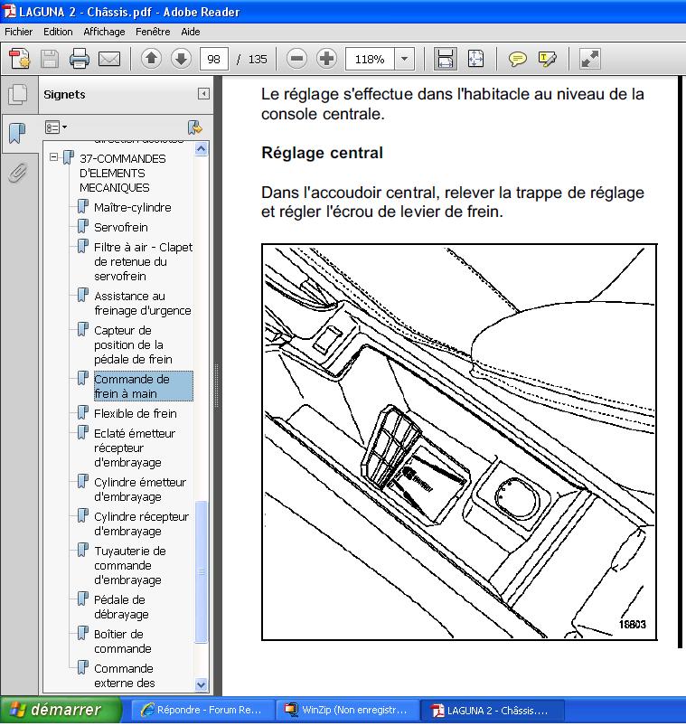Select the 37-COMMANDES D'ELEMENTS MECANIQUES bookmark
This screenshot has width=686, height=726.
tap(123, 173)
